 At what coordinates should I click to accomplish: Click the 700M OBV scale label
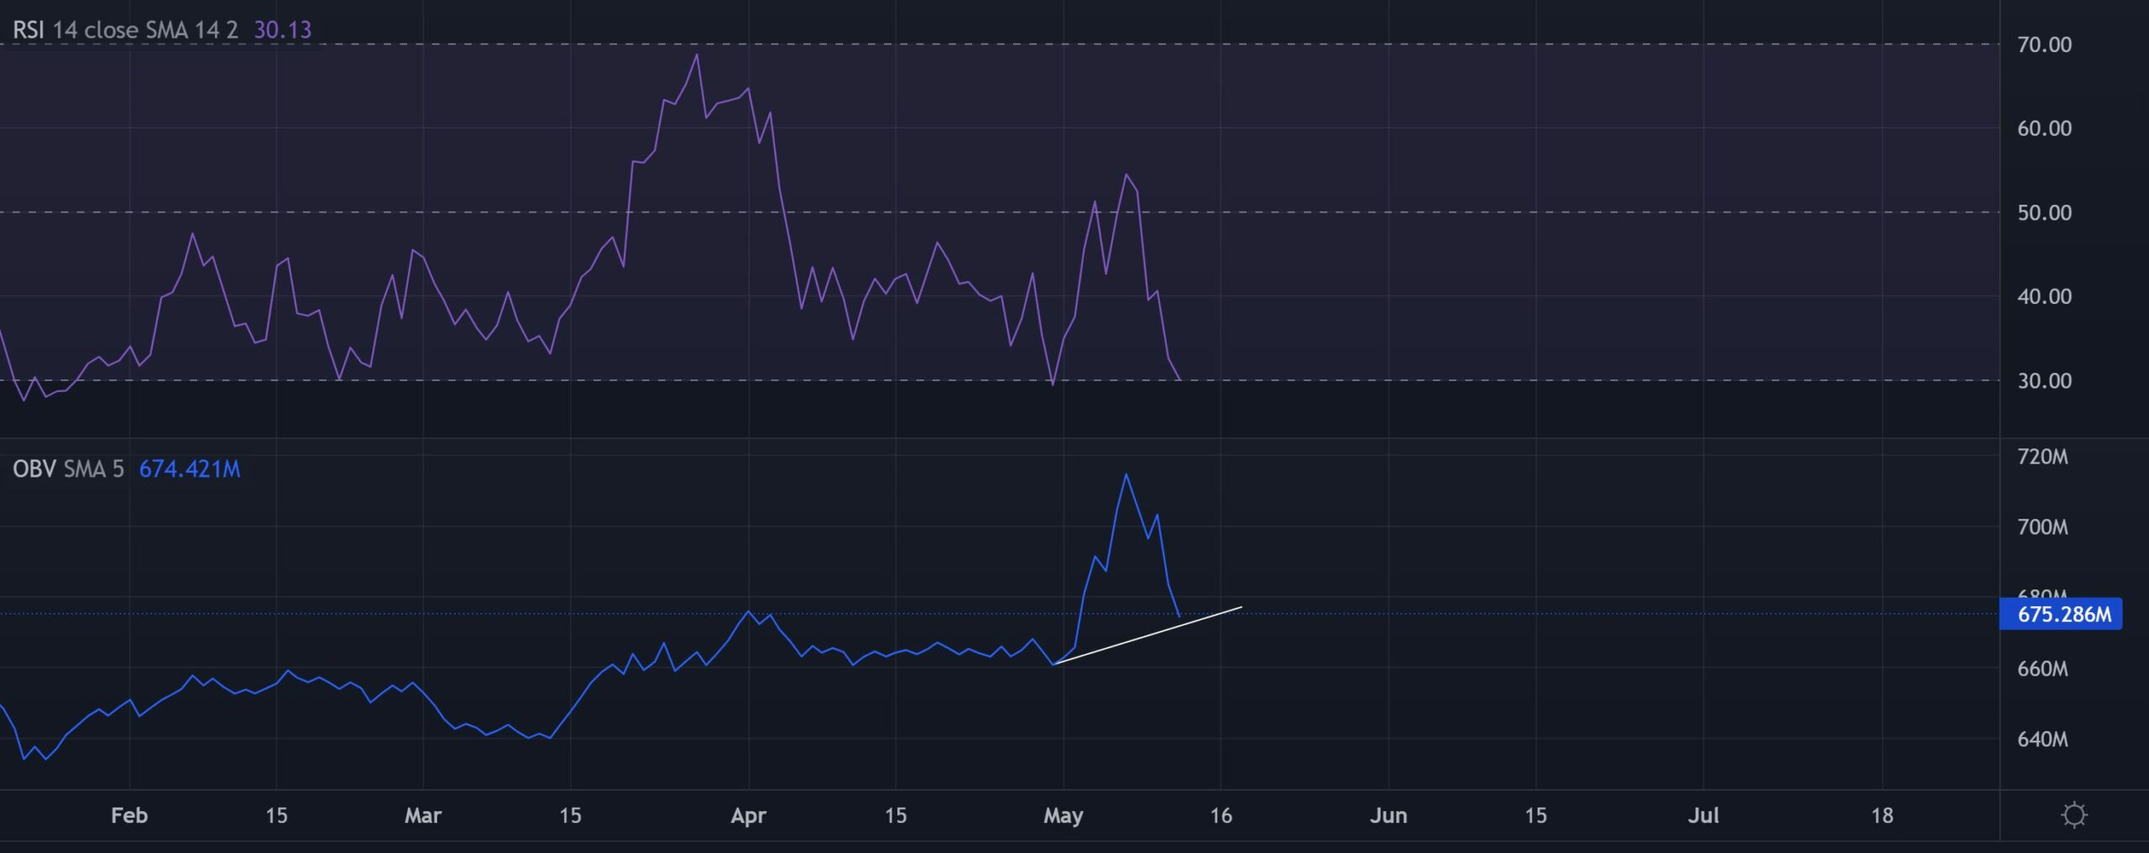[x=2042, y=527]
